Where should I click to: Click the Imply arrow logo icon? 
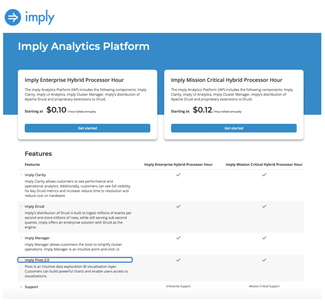(13, 17)
